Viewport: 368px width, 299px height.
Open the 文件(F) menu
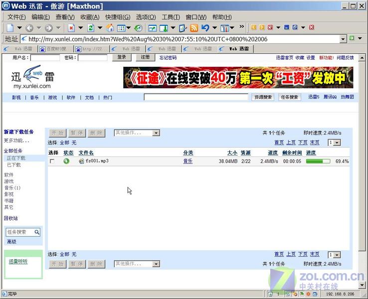16,17
